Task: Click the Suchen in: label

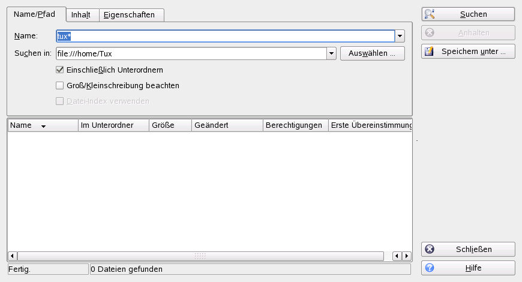Action: pyautogui.click(x=33, y=53)
